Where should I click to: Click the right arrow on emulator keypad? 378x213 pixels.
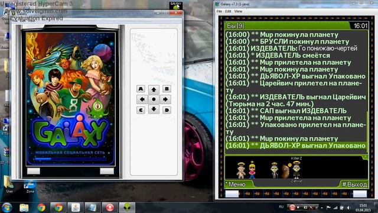(165, 99)
